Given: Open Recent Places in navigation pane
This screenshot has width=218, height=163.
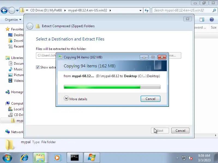Looking at the screenshot, I should pyautogui.click(x=16, y=46).
